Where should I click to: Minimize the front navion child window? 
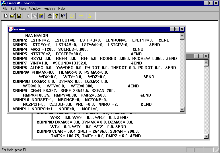coord(172,29)
